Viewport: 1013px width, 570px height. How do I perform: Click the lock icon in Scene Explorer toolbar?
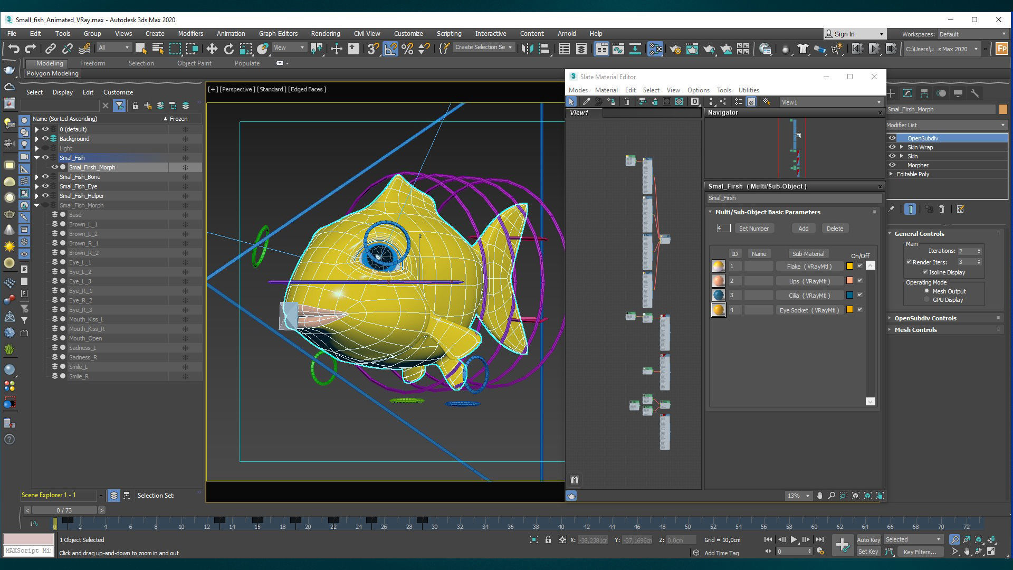click(x=135, y=106)
